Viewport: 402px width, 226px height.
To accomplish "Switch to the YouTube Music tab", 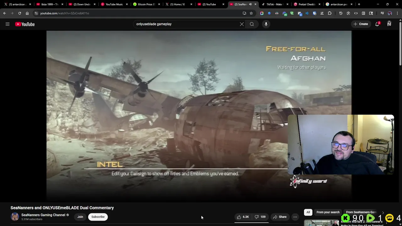I will [114, 4].
